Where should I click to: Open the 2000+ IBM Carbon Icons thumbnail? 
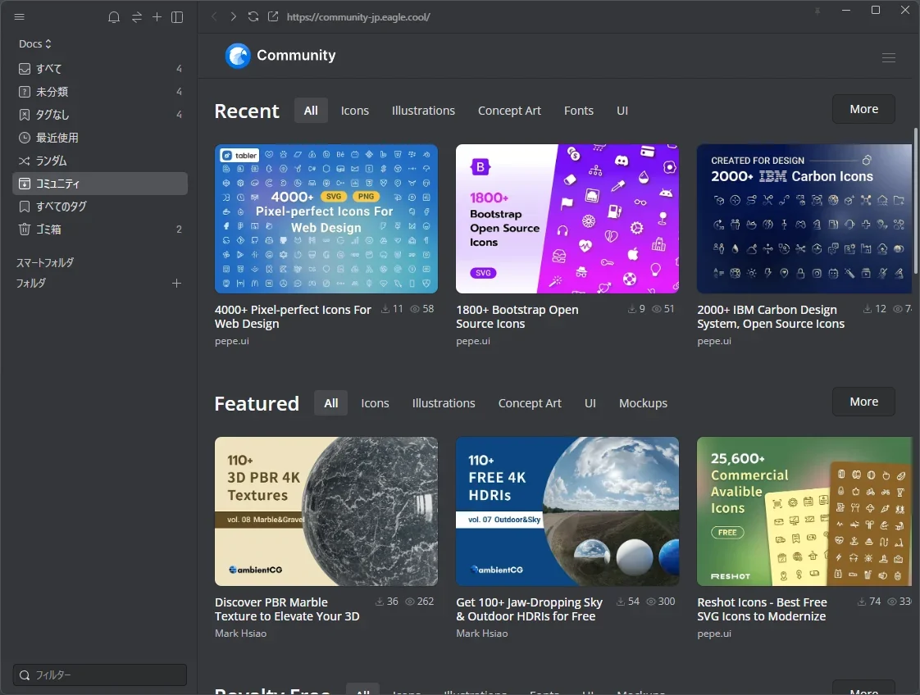pos(804,219)
